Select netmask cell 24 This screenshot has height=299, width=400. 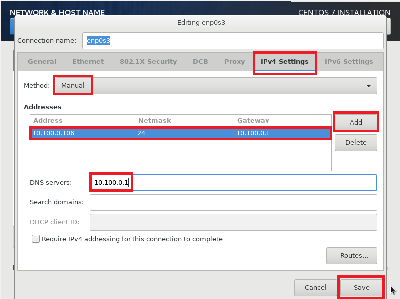tap(184, 133)
